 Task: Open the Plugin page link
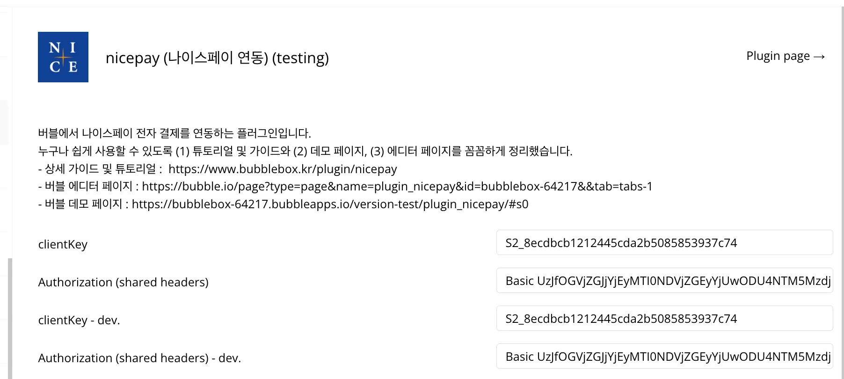[785, 56]
